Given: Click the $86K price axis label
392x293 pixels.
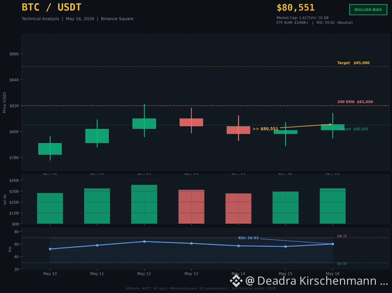Looking at the screenshot, I should click(14, 54).
